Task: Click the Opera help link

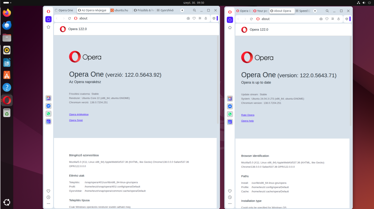Action: (x=247, y=121)
